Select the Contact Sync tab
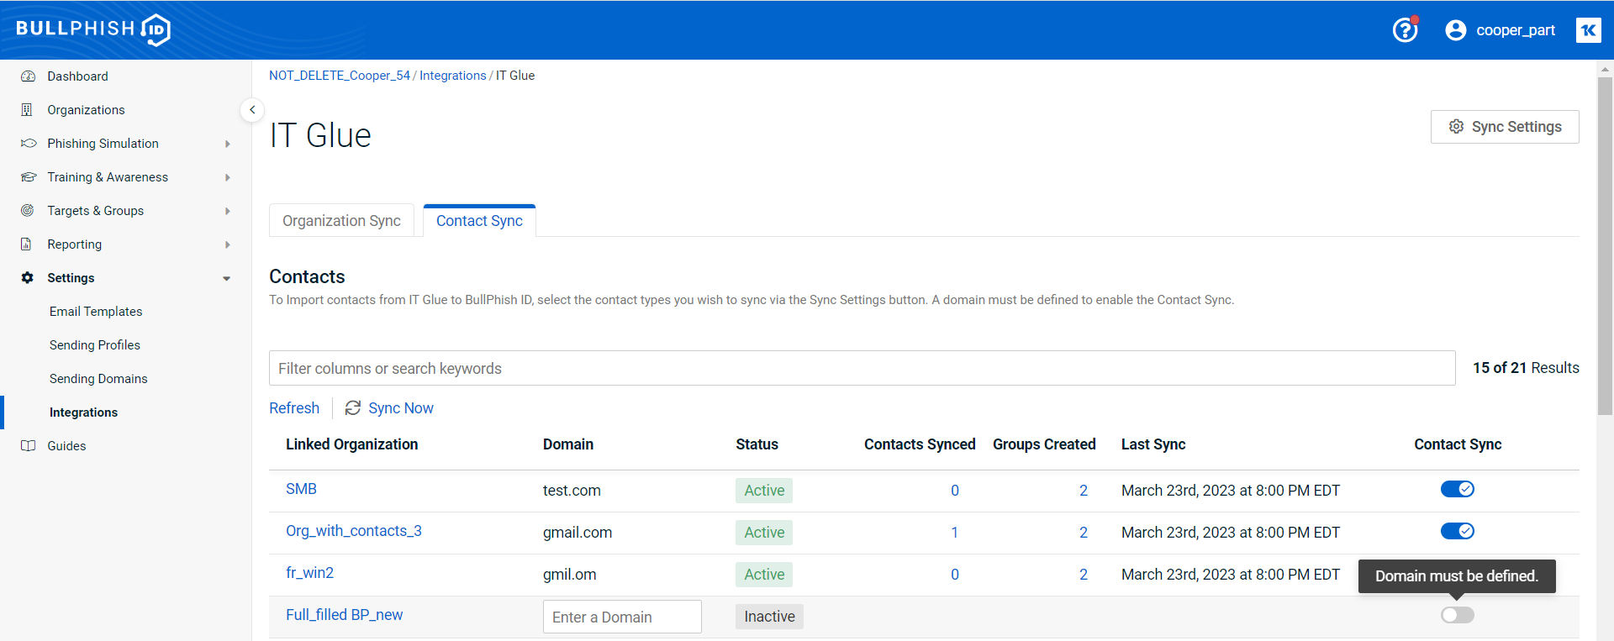The height and width of the screenshot is (641, 1614). point(479,220)
